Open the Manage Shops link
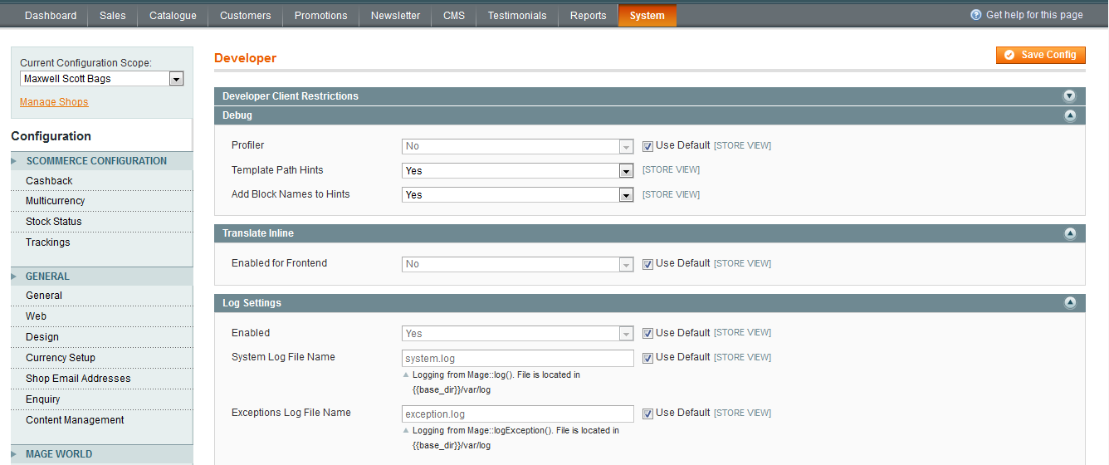 click(x=54, y=102)
